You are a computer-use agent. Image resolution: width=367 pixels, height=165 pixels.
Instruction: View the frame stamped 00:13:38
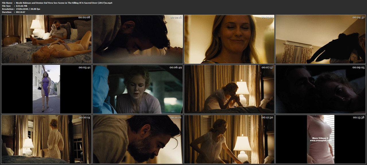tap(321, 139)
